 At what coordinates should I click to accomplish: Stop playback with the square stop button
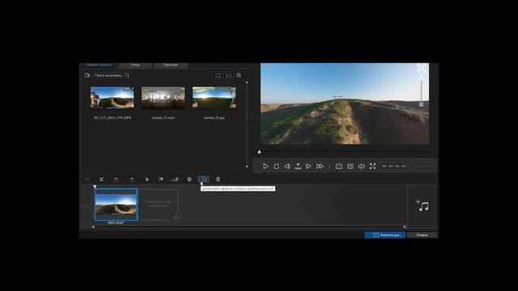(277, 167)
